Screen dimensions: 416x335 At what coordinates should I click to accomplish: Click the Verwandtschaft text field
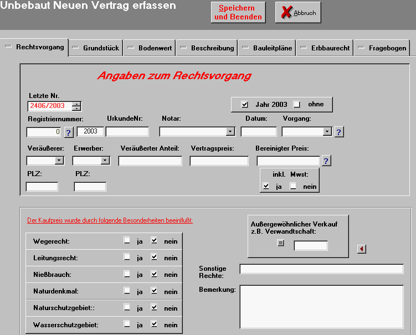311,246
